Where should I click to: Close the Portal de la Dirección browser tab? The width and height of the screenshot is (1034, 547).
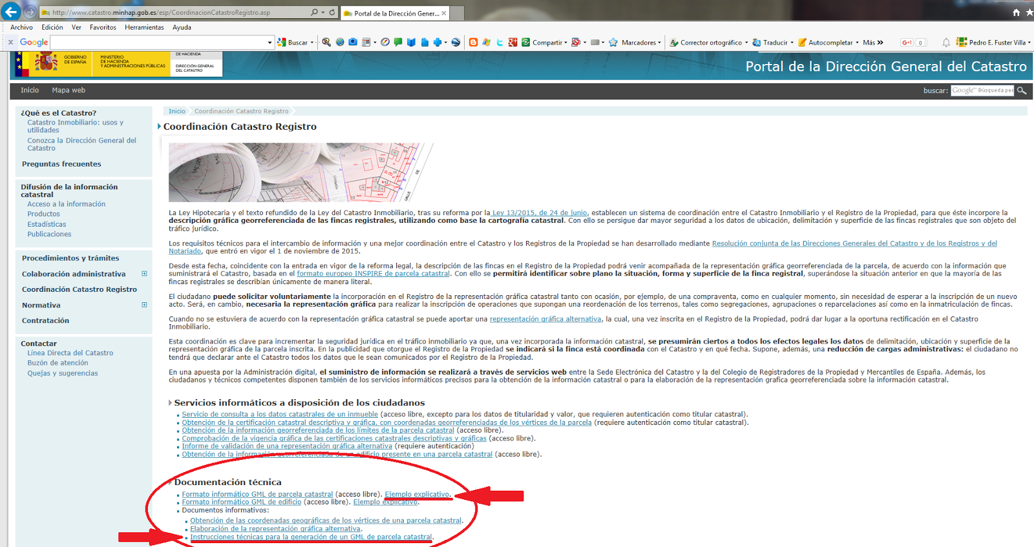click(444, 13)
